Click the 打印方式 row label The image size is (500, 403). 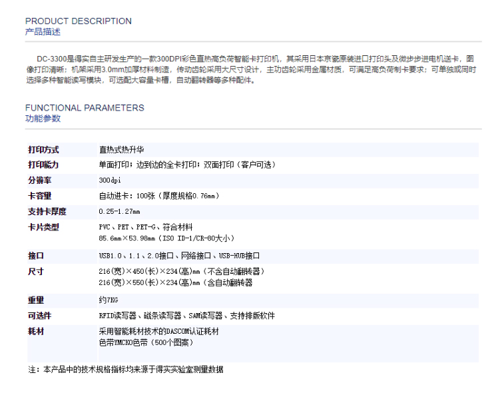pyautogui.click(x=43, y=150)
